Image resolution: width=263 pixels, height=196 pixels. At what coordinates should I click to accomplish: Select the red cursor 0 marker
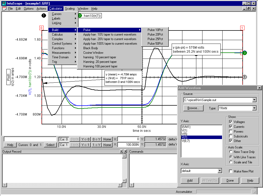pyautogui.click(x=41, y=28)
